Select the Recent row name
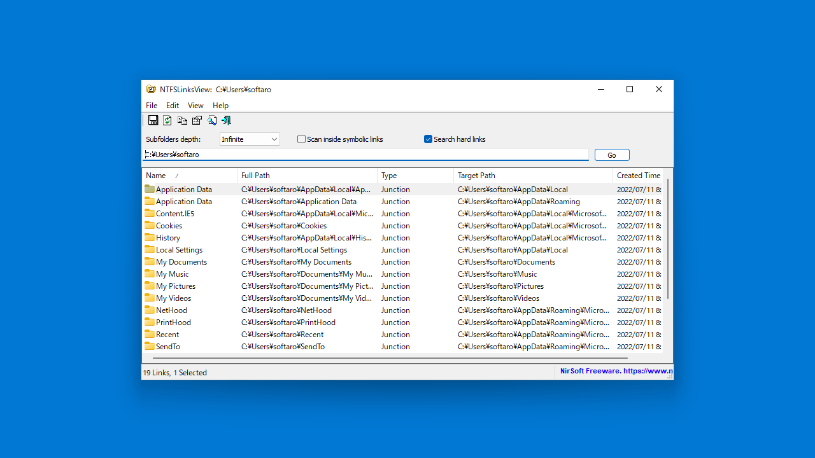 [x=167, y=335]
